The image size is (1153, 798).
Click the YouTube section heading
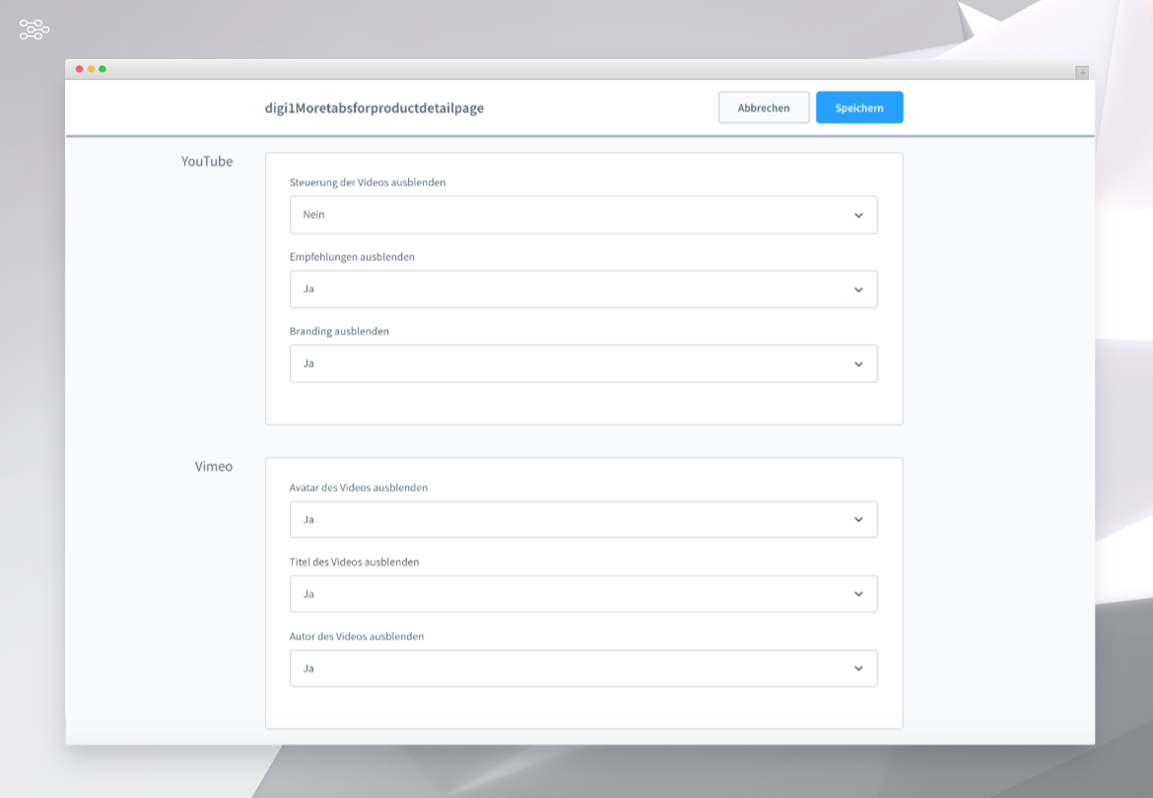(x=207, y=162)
